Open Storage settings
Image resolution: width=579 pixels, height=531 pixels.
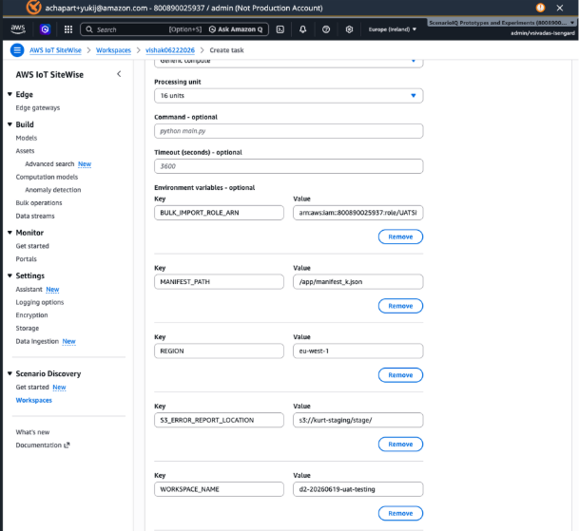(x=27, y=328)
